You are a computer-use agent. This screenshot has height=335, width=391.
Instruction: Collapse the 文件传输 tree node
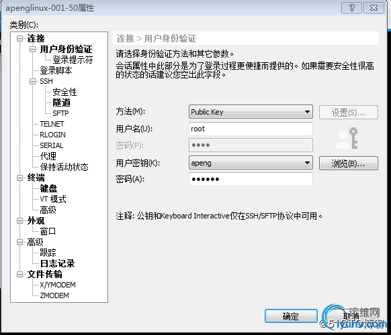19,274
